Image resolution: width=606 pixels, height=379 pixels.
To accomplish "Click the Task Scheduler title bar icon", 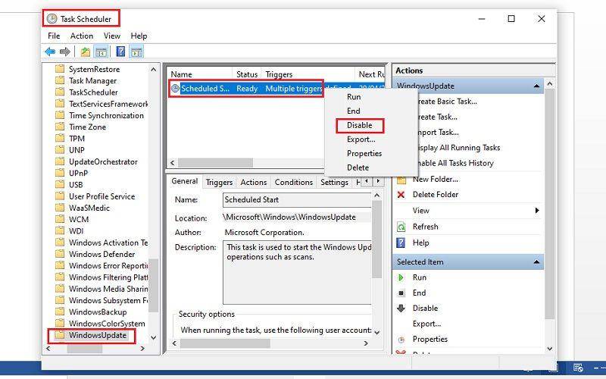I will point(52,18).
